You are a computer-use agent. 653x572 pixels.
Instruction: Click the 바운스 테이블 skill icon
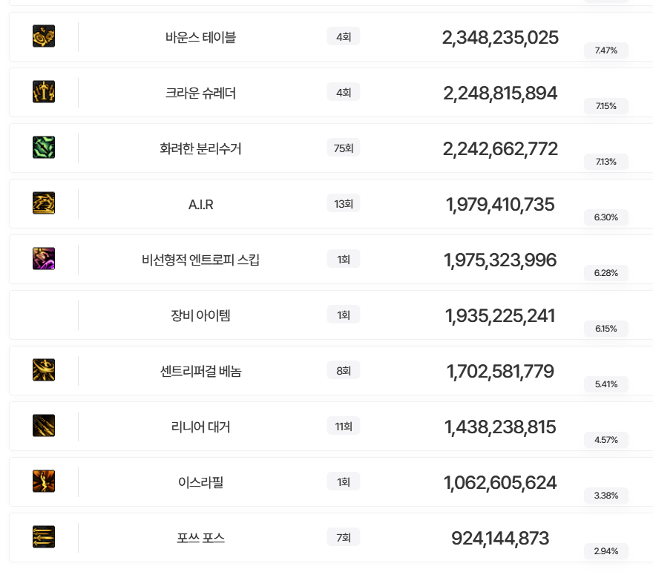[x=44, y=36]
